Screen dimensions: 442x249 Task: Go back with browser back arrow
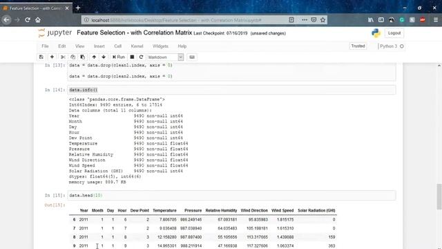tap(6, 20)
